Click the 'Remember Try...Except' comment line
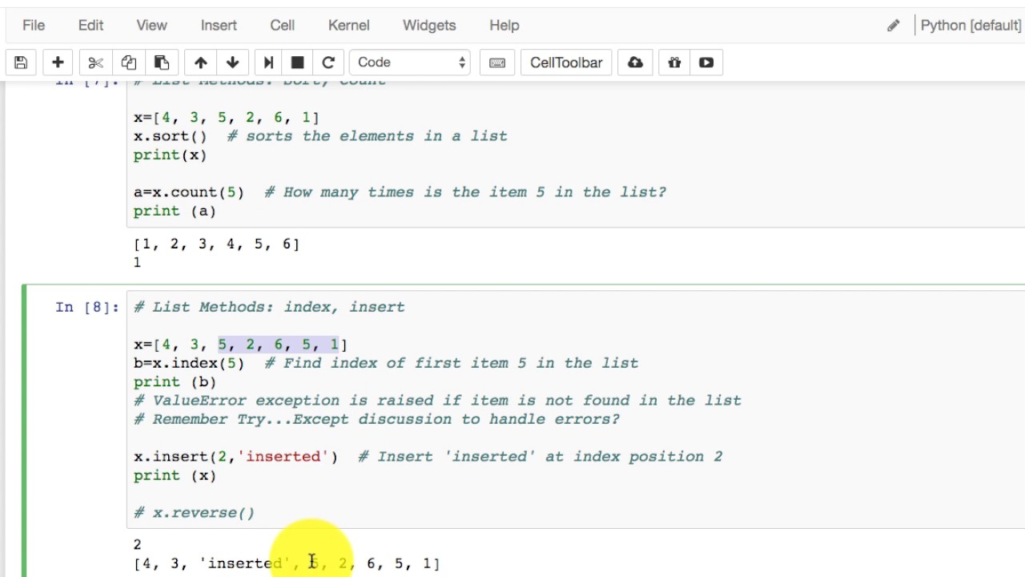 [376, 419]
